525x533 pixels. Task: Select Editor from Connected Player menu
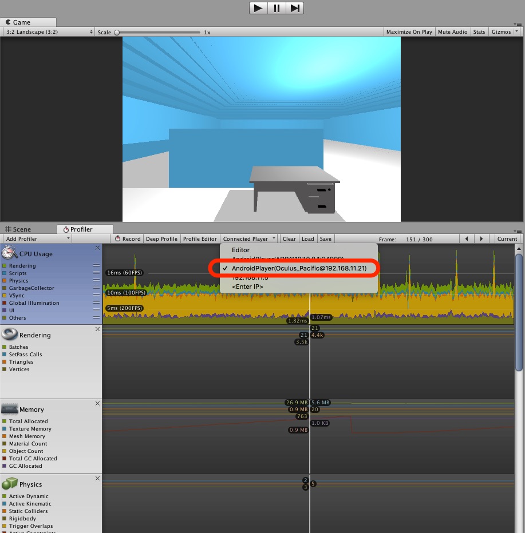(240, 250)
